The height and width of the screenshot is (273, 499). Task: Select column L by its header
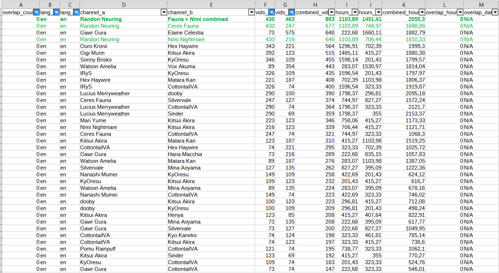point(444,5)
